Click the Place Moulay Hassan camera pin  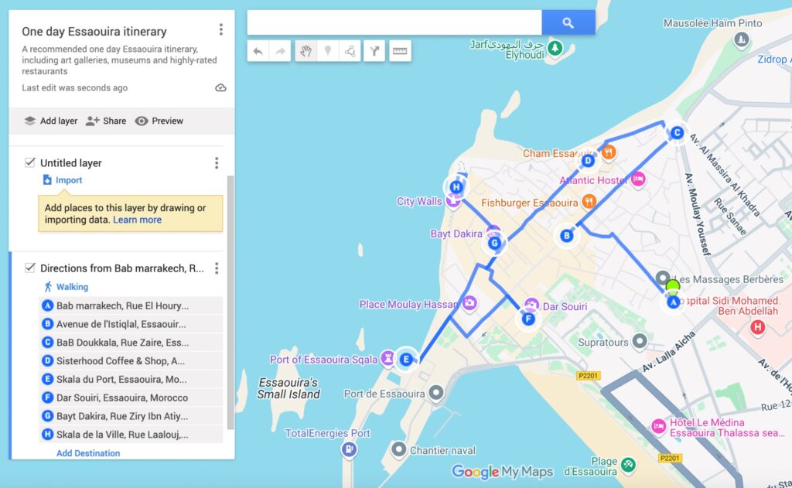[469, 303]
